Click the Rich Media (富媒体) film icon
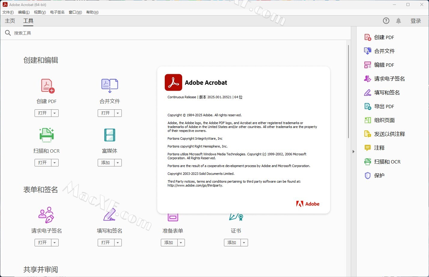 (110, 135)
